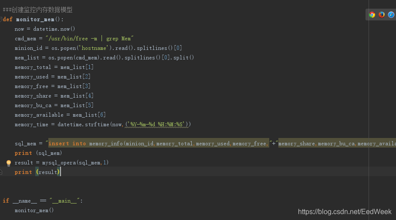
Task: Click memory_total = mem_list[1] line
Action: click(x=54, y=67)
